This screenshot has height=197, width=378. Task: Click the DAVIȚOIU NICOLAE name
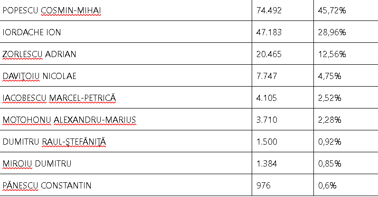(x=39, y=76)
